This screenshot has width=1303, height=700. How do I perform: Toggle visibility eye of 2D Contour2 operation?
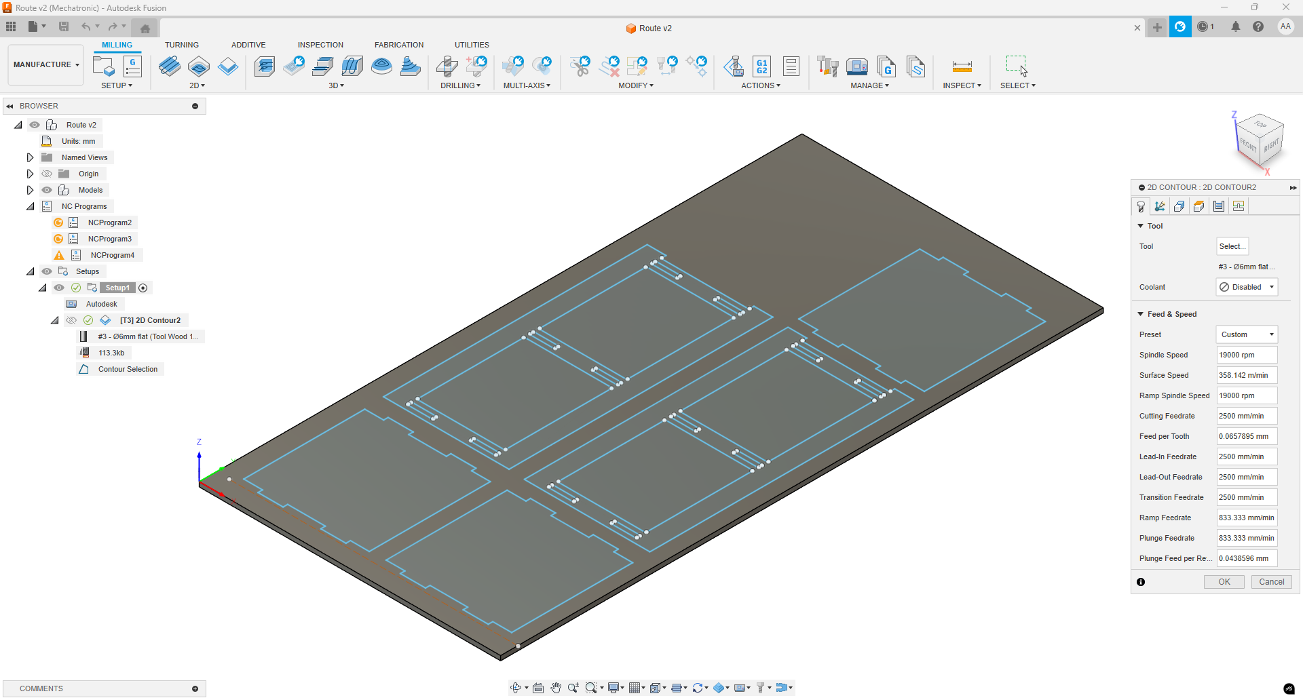pyautogui.click(x=71, y=320)
